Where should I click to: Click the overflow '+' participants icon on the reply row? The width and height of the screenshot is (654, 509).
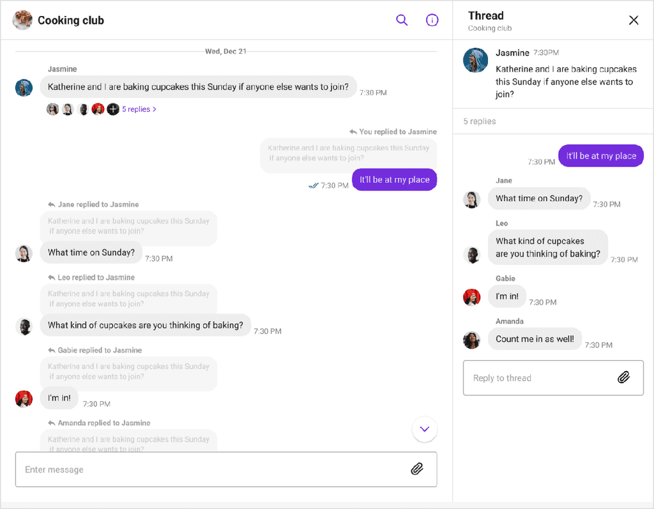pyautogui.click(x=112, y=109)
